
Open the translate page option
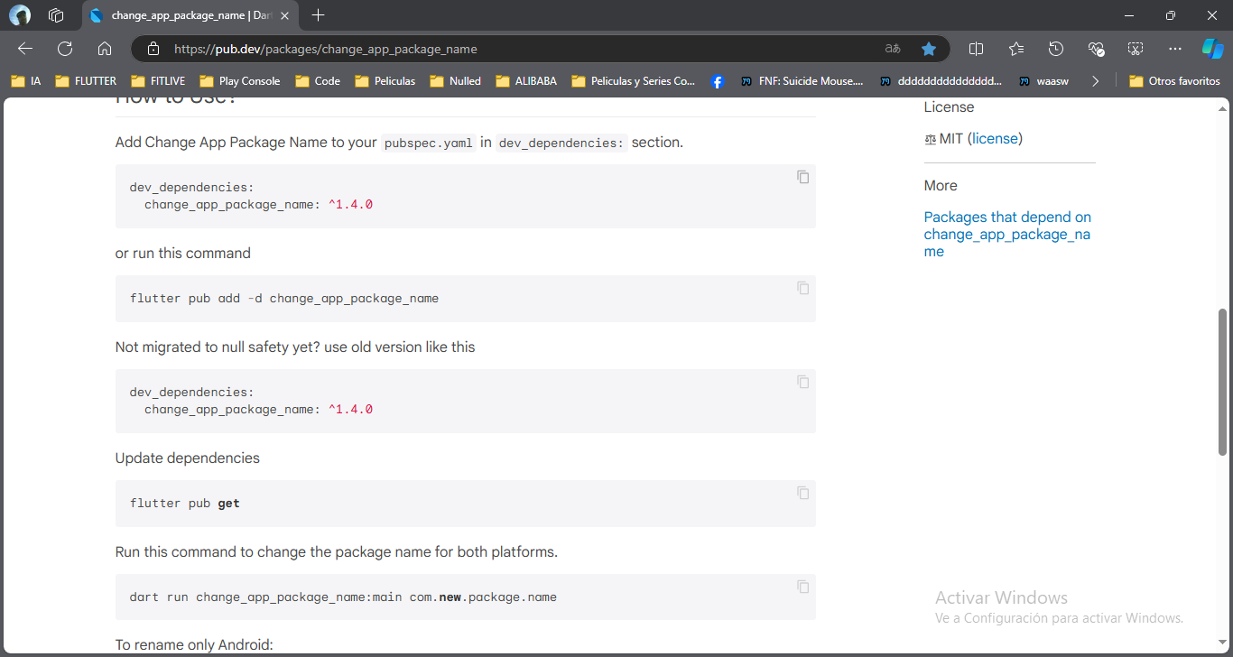point(892,49)
